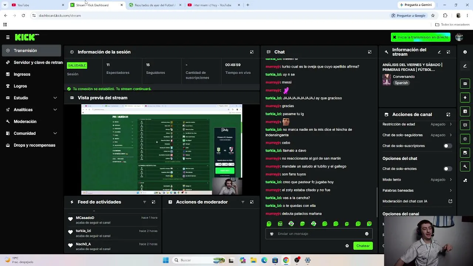The image size is (473, 266).
Task: Filter the Feed de actividades
Action: click(144, 202)
